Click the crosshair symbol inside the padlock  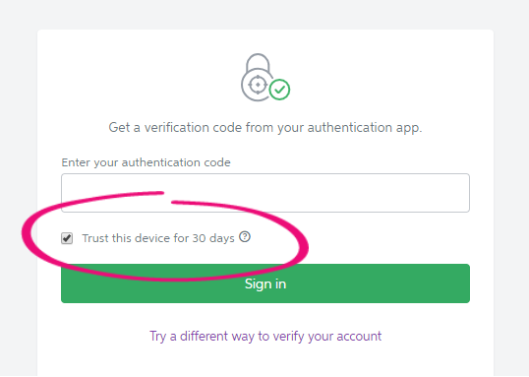click(x=258, y=85)
